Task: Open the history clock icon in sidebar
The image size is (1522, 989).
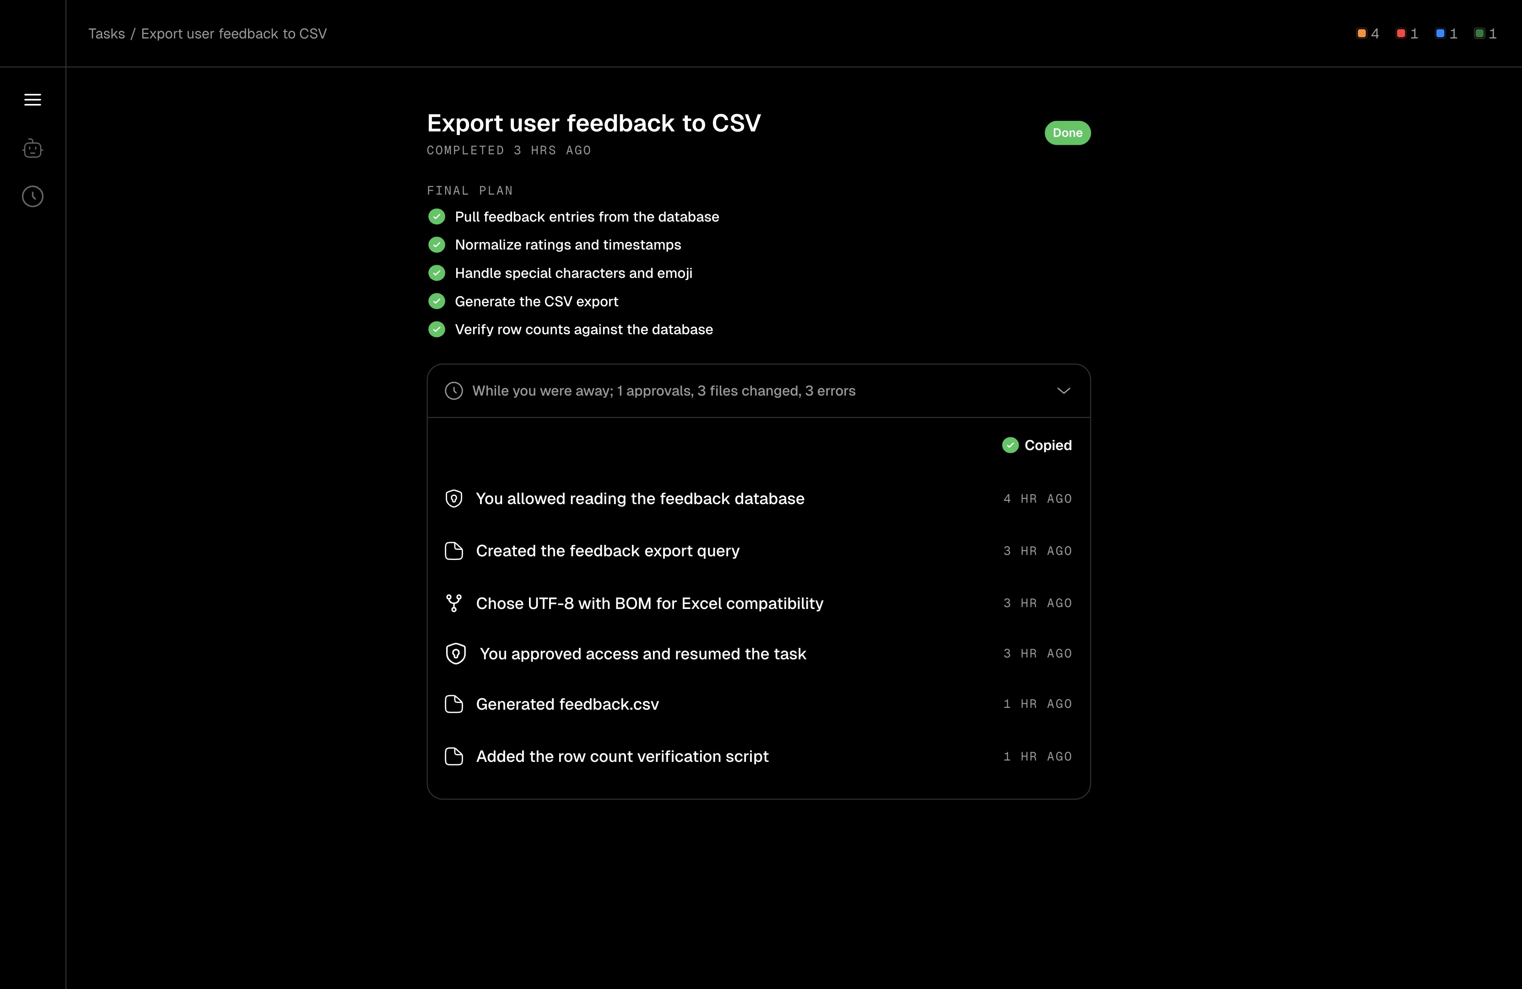Action: click(32, 196)
